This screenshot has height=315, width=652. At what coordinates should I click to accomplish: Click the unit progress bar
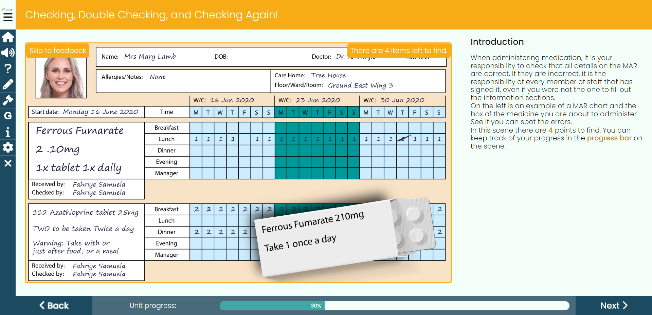[x=394, y=306]
